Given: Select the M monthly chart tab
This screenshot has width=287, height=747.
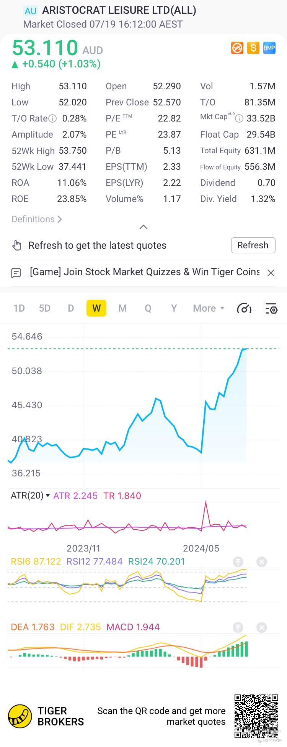Looking at the screenshot, I should pos(122,308).
